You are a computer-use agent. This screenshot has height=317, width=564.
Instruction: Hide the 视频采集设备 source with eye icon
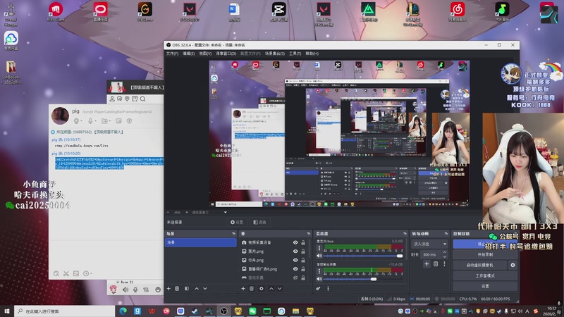295,242
